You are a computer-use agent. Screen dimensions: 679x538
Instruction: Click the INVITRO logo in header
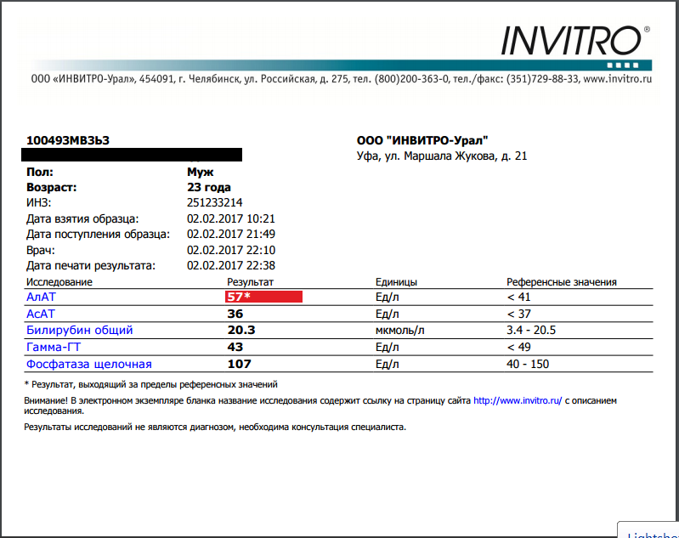coord(574,40)
